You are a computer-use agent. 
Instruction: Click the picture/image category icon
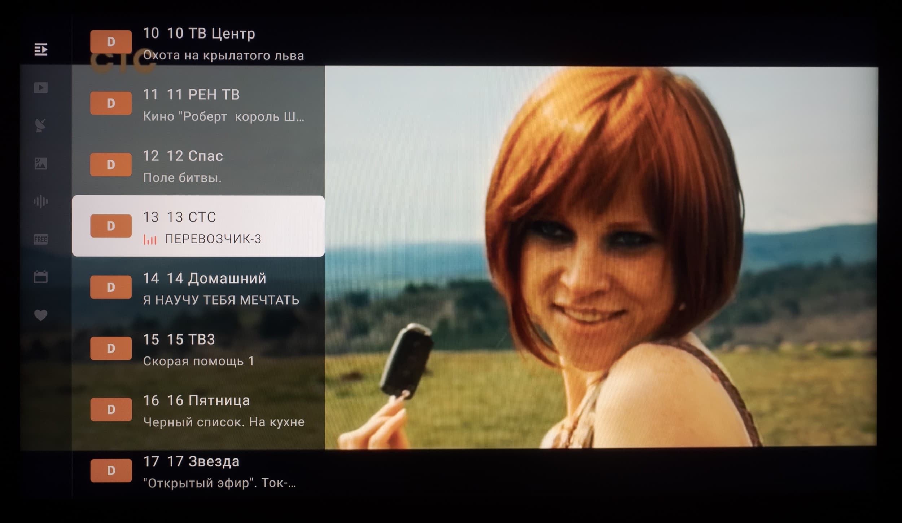[41, 163]
